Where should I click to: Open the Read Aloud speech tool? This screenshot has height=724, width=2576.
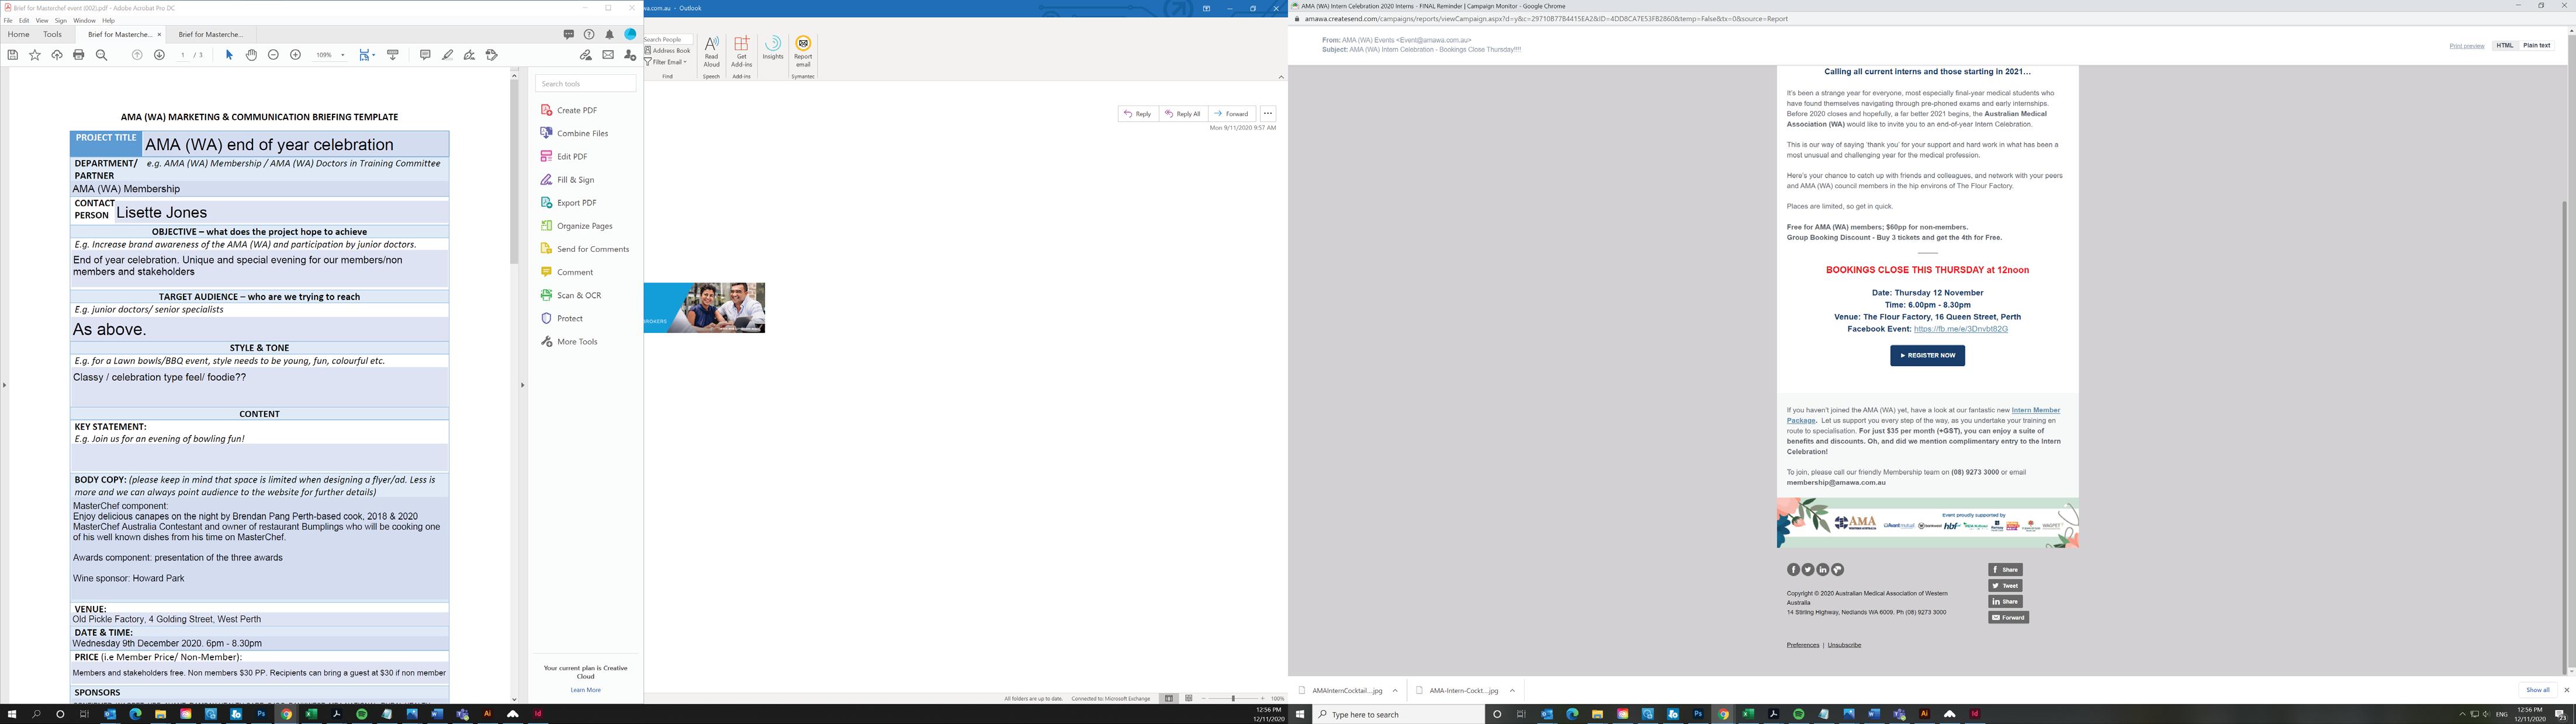[711, 50]
